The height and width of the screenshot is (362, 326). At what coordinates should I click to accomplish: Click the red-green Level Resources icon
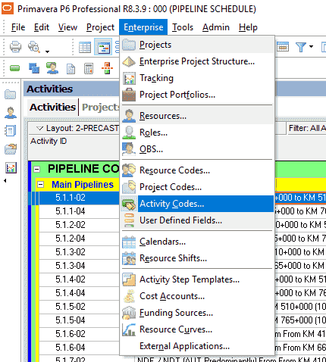tap(107, 68)
